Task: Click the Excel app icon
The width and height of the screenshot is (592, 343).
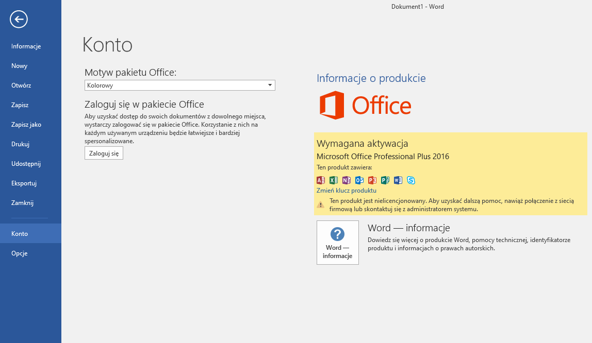Action: [333, 180]
